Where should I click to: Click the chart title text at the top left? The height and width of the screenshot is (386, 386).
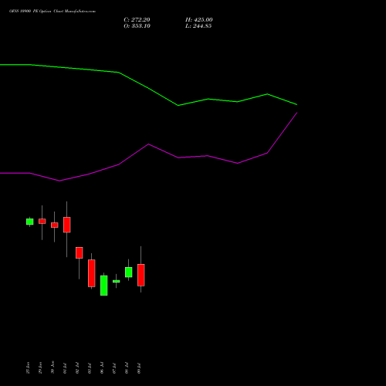52,12
